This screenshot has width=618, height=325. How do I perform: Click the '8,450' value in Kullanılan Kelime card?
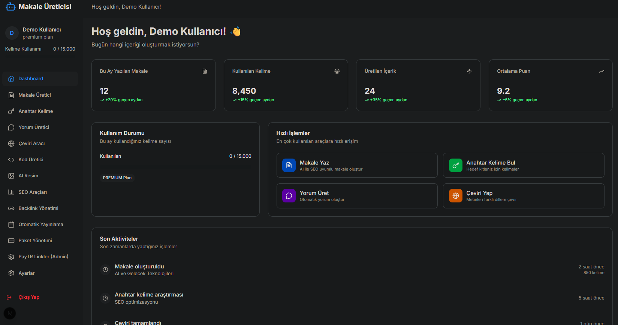[244, 91]
